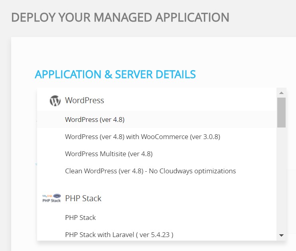296x251 pixels.
Task: Click the Application & Server Details heading
Action: tap(115, 74)
